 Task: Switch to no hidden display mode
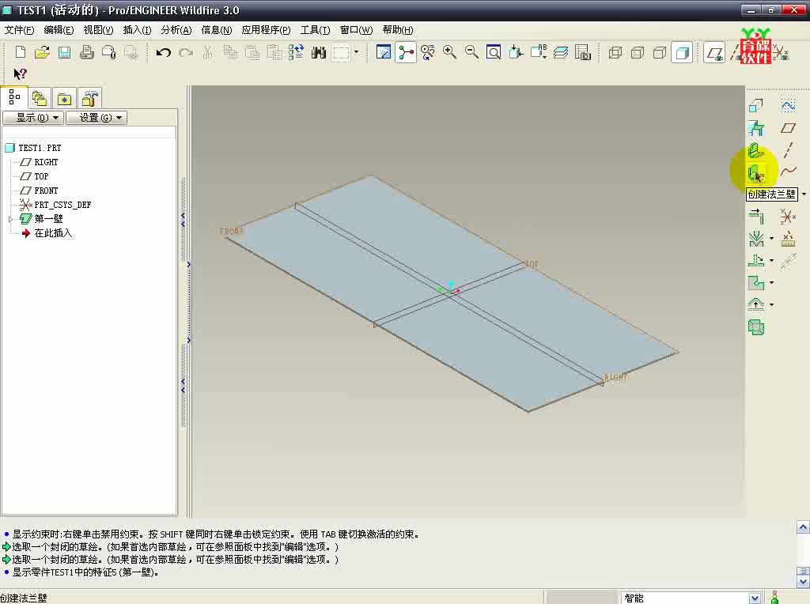click(x=660, y=52)
